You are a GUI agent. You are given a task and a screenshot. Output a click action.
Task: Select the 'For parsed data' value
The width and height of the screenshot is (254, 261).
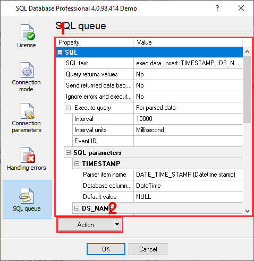coord(188,108)
